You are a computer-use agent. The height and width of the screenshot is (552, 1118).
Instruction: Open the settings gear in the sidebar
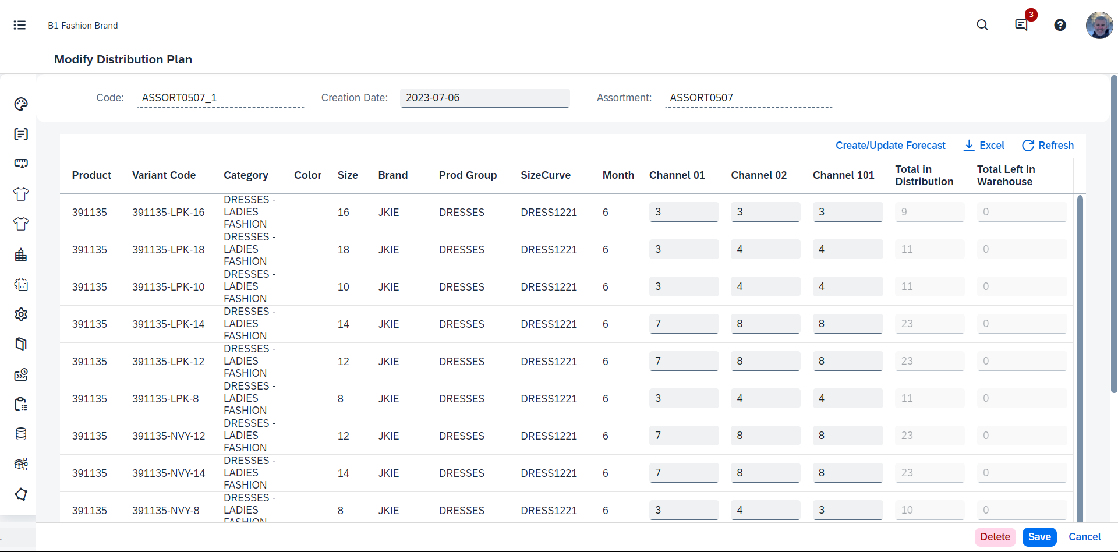[x=21, y=314]
